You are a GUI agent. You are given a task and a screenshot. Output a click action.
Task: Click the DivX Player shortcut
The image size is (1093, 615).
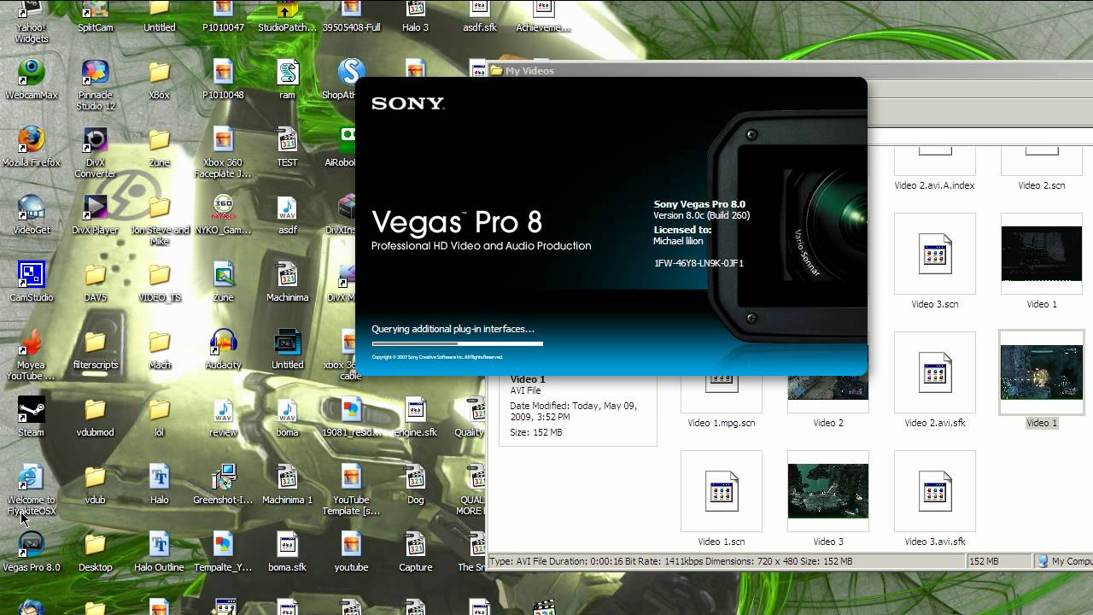(95, 214)
